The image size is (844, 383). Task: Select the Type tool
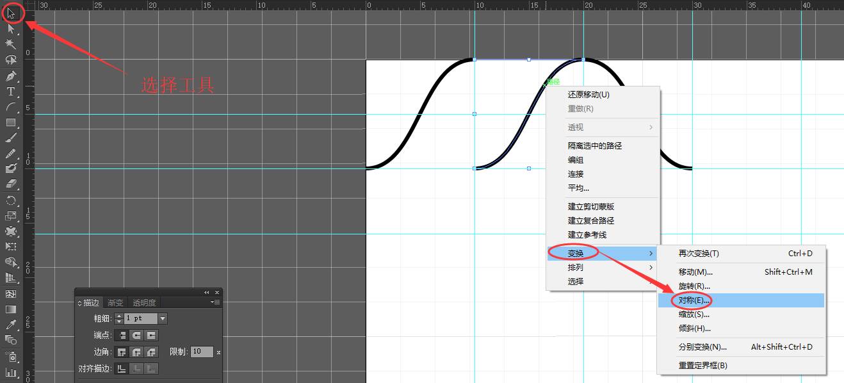(11, 92)
